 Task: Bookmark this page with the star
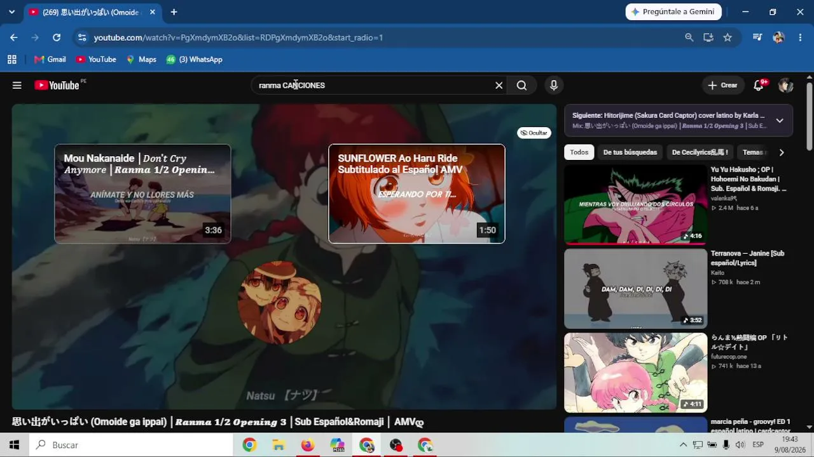[728, 37]
